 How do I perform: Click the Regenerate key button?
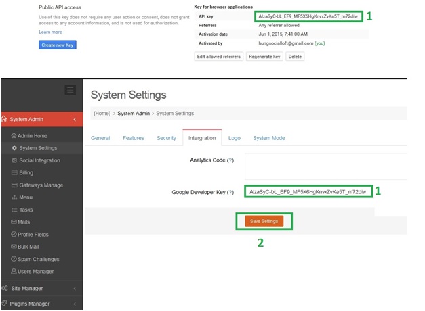click(x=264, y=57)
